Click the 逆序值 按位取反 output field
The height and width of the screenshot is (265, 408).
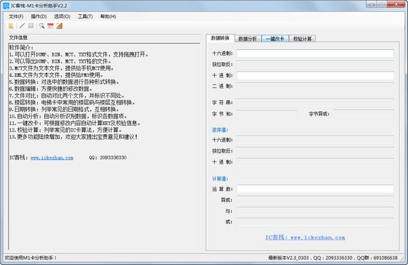[315, 151]
